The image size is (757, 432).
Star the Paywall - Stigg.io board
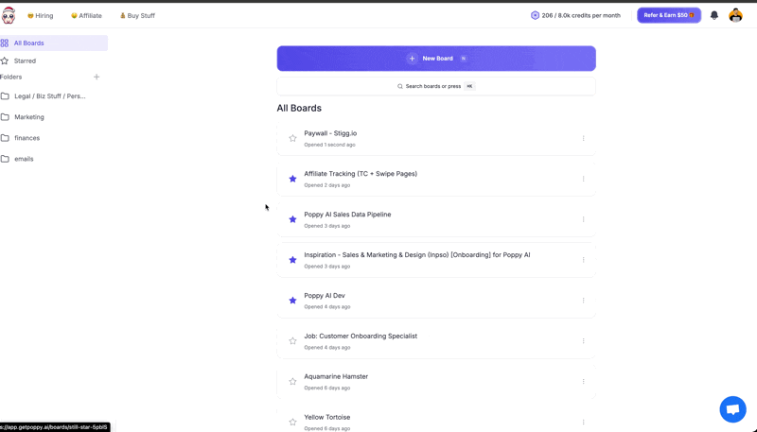[292, 138]
